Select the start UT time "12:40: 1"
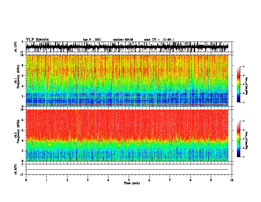 click(168, 40)
